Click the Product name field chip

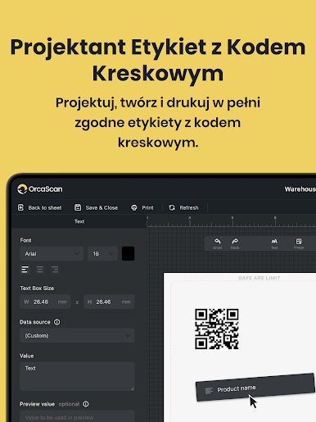pos(255,388)
